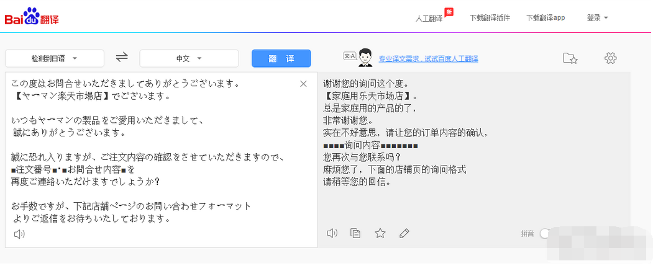Open 人工翻译 in the top navigation
Viewport: 653px width, 279px height.
pos(429,19)
